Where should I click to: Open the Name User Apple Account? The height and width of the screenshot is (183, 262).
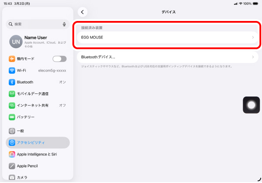click(x=38, y=41)
